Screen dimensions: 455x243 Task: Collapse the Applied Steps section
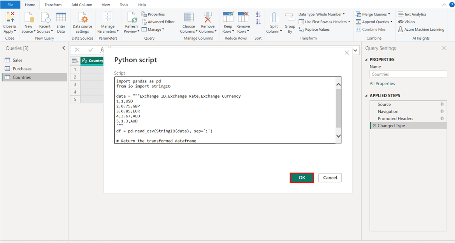point(366,96)
